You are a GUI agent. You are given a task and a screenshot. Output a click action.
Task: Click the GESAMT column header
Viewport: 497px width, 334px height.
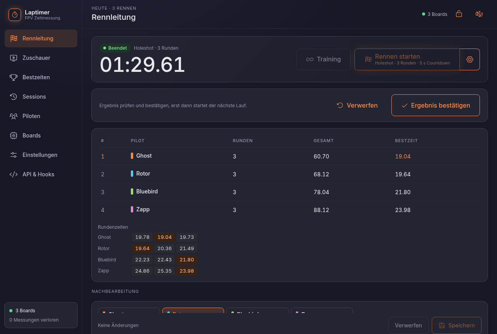pos(324,141)
